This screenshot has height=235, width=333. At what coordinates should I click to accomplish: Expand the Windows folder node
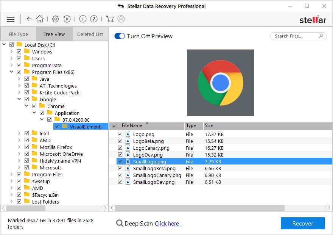[12, 52]
